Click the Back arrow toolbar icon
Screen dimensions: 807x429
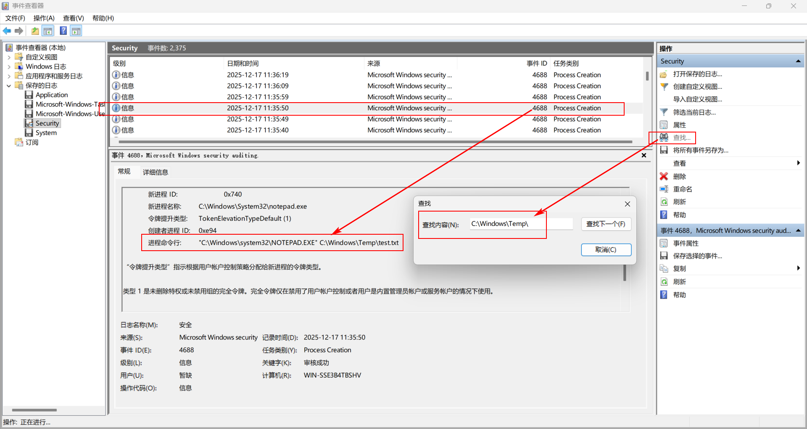click(x=7, y=31)
